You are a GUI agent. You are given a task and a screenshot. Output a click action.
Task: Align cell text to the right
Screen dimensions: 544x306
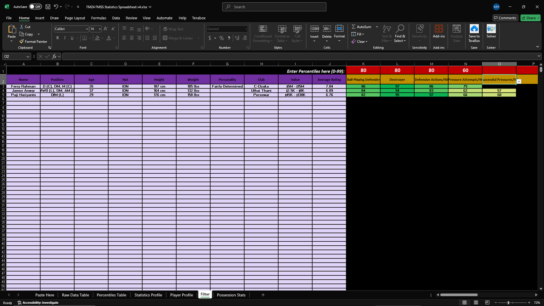[140, 38]
